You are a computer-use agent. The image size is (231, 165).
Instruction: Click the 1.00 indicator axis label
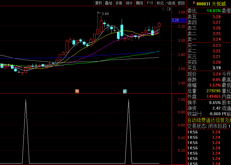point(181,100)
